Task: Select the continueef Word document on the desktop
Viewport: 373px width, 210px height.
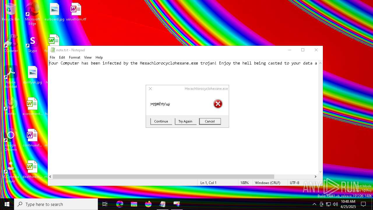Action: click(32, 138)
